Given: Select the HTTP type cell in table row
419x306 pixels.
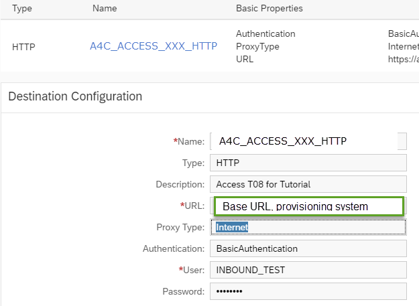Looking at the screenshot, I should click(x=24, y=47).
